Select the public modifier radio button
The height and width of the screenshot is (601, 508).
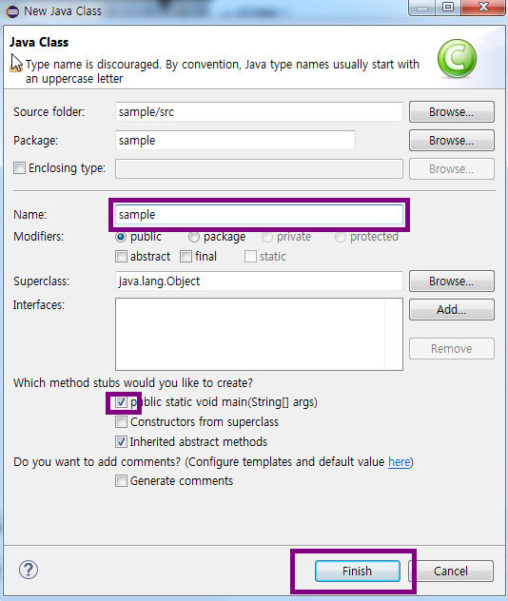[x=121, y=237]
